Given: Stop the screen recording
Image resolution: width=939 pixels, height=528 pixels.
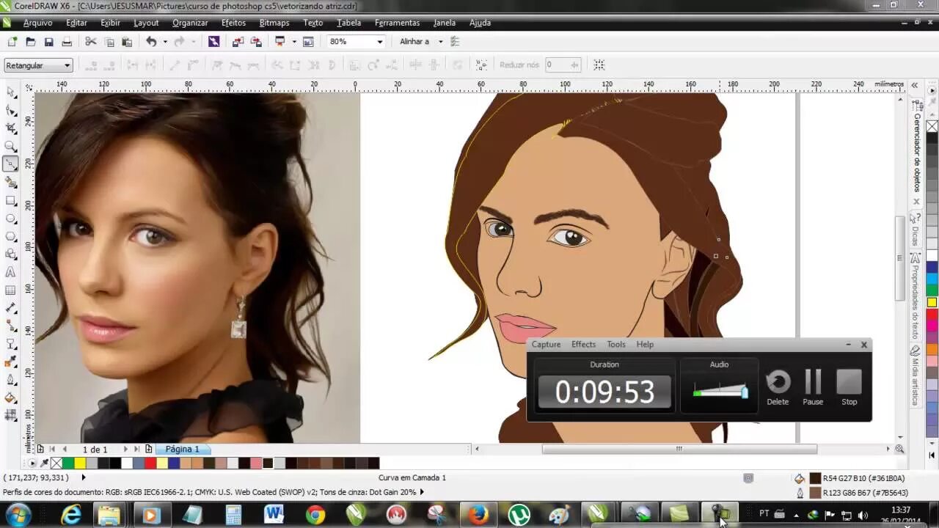Looking at the screenshot, I should [x=850, y=387].
